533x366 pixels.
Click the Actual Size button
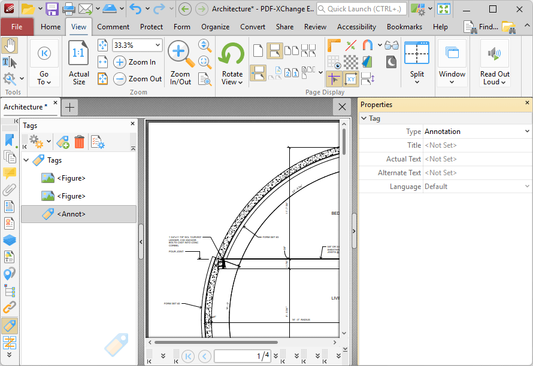(x=79, y=62)
